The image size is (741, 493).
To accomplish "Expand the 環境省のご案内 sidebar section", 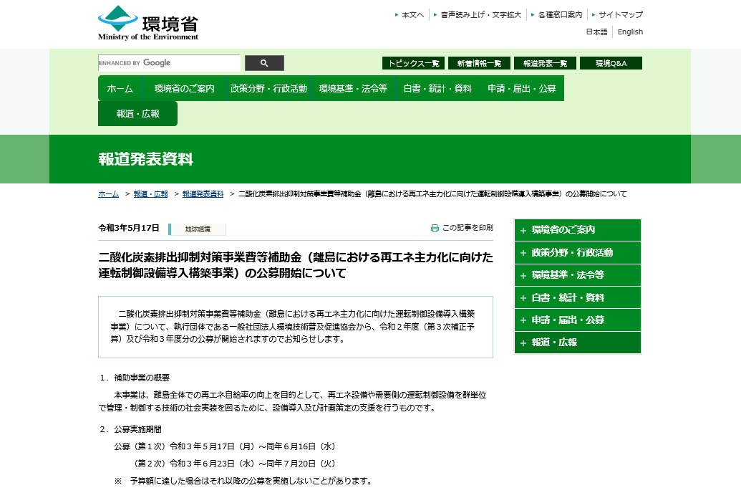I will [x=577, y=230].
